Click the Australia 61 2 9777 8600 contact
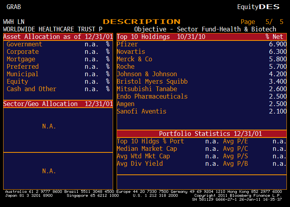Viewport: 290px width, 207px height. [33, 192]
